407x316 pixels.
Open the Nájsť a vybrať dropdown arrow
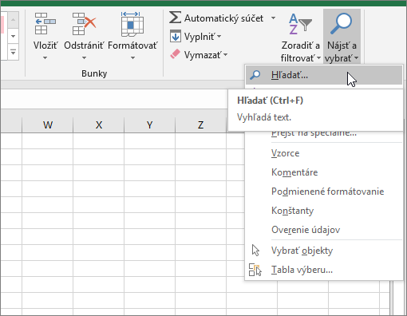click(357, 57)
